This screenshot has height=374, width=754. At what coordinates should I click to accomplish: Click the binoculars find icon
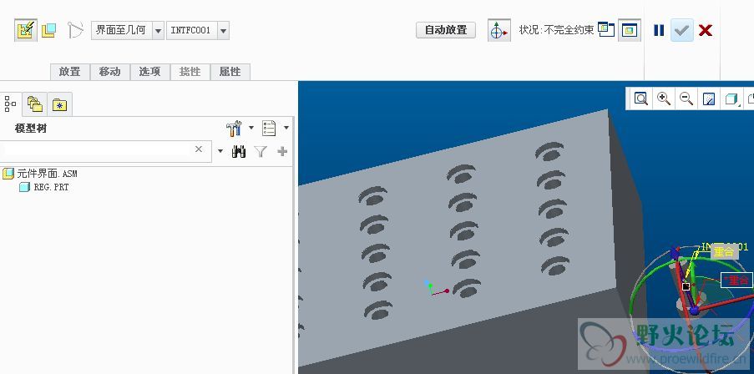coord(239,151)
